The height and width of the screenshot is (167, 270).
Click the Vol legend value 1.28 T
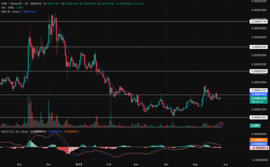tap(19, 8)
